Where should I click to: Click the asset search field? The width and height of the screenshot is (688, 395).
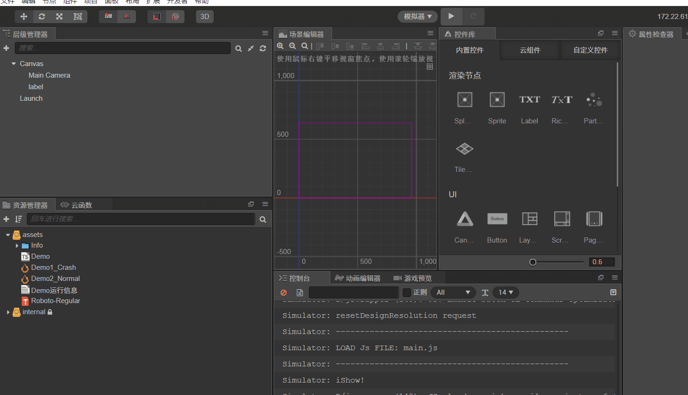click(x=141, y=219)
